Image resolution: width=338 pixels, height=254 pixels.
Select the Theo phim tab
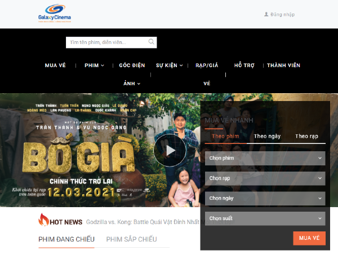coord(225,136)
